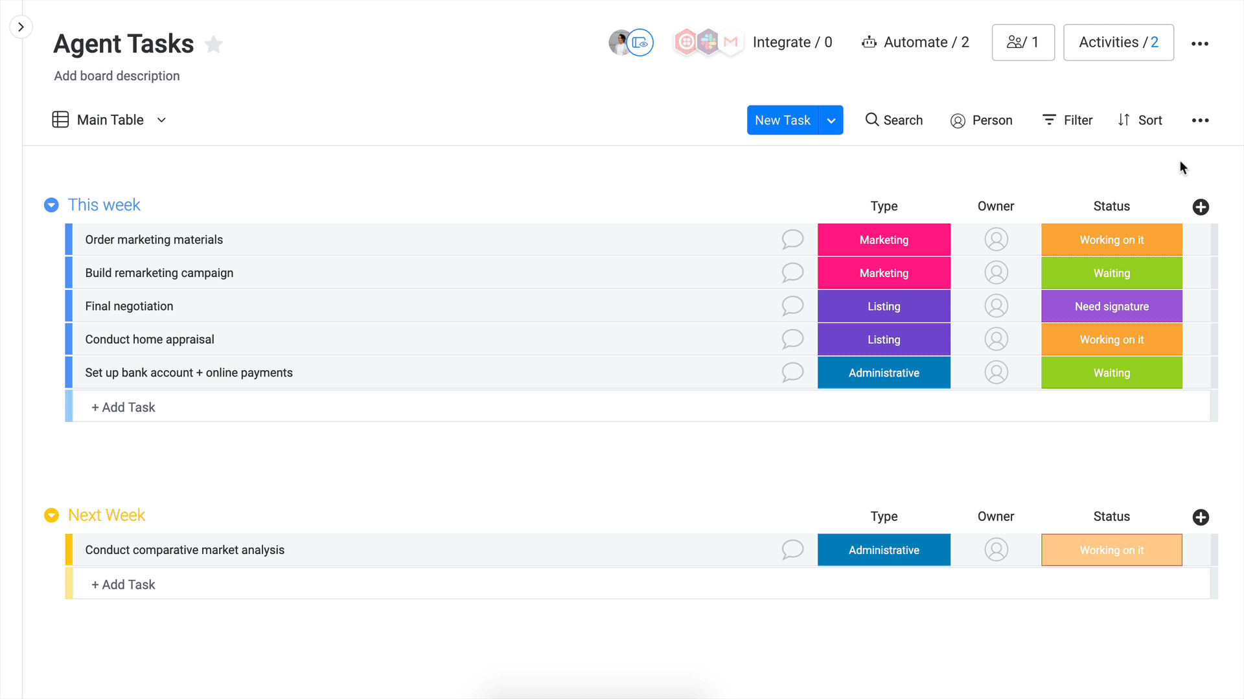
Task: Click + Add Task in This week group
Action: tap(123, 407)
